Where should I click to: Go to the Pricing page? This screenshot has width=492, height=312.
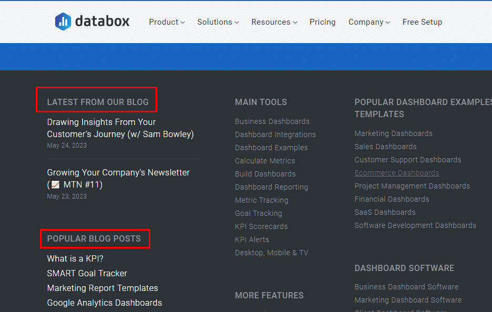[323, 22]
